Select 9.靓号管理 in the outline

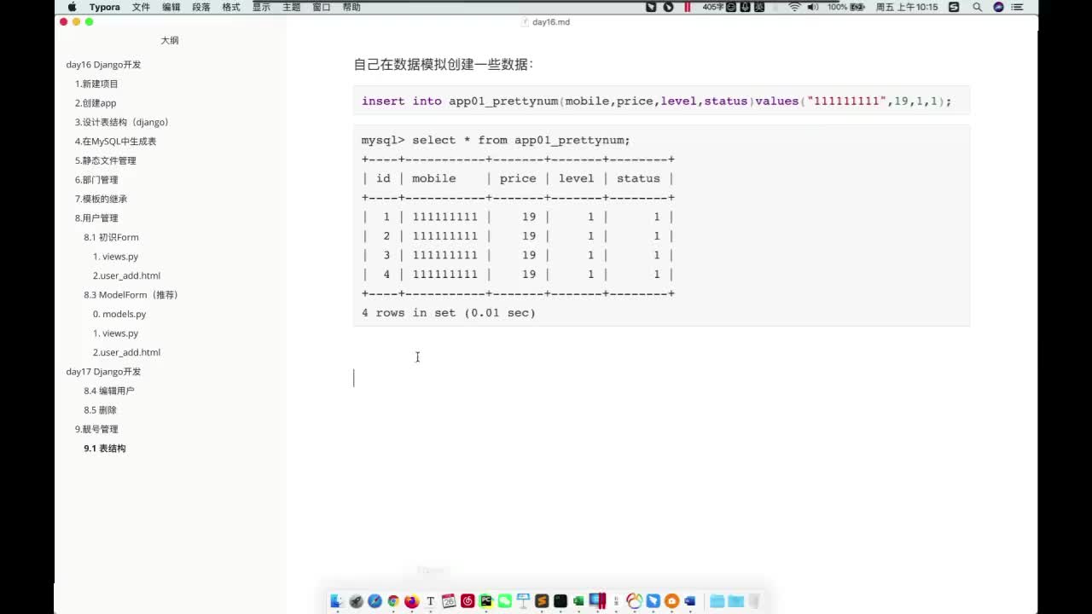coord(96,429)
